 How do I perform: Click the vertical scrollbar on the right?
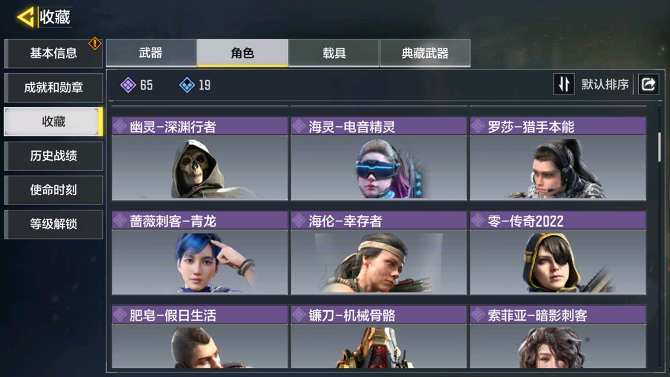point(660,147)
